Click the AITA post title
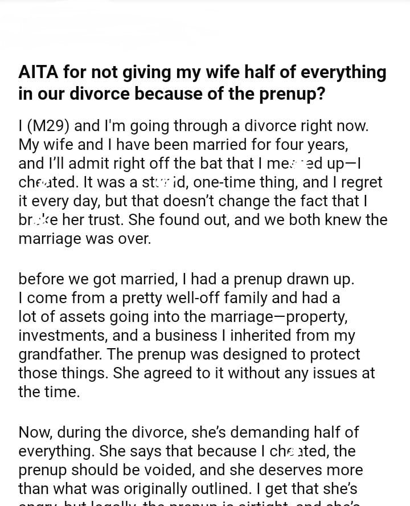The image size is (410, 506). coord(202,83)
